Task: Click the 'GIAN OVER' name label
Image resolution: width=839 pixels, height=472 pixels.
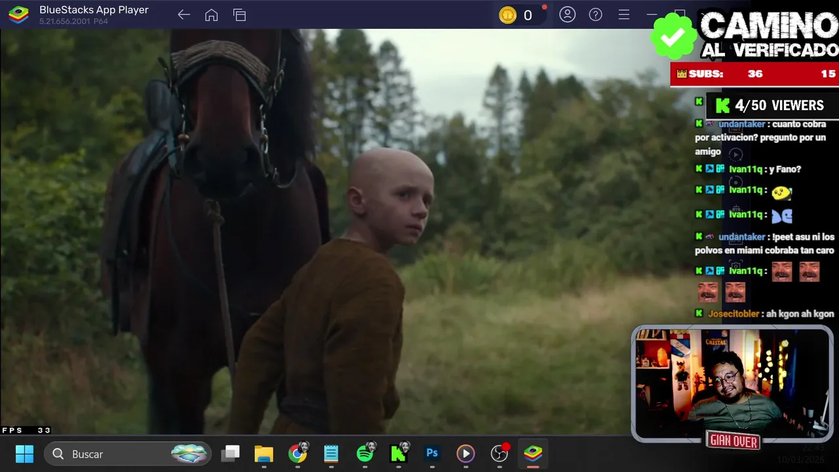Action: coord(733,441)
